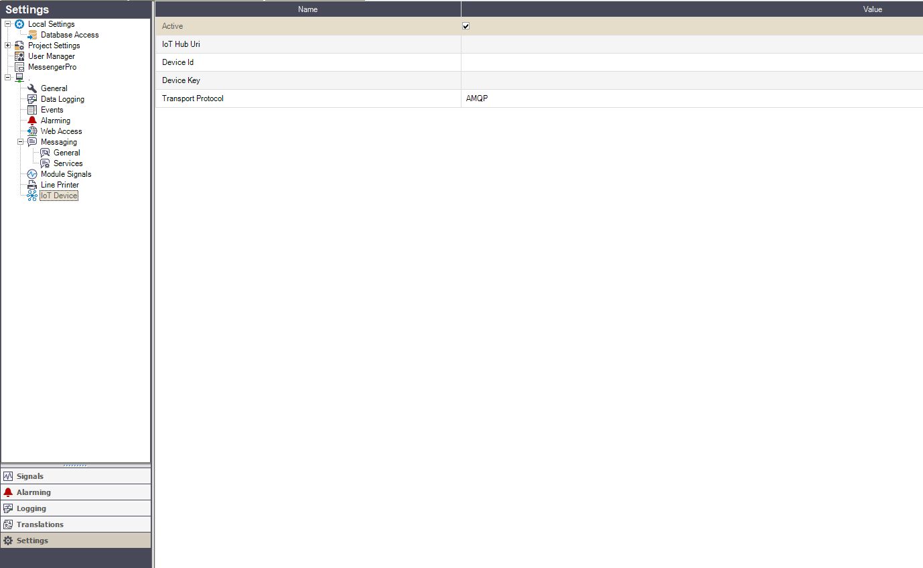Click the Events list icon
The width and height of the screenshot is (923, 568).
pos(32,110)
